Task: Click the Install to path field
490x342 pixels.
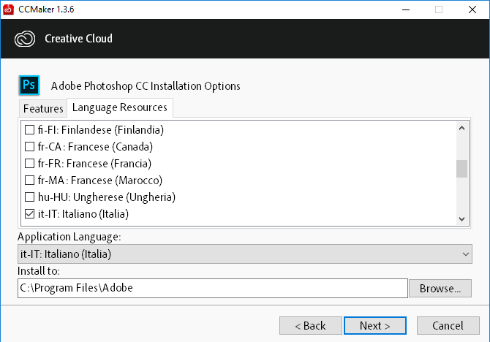Action: point(213,288)
